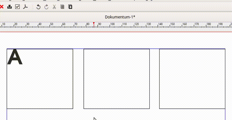Open the Preflight Verifier checkmark icon

click(17, 7)
